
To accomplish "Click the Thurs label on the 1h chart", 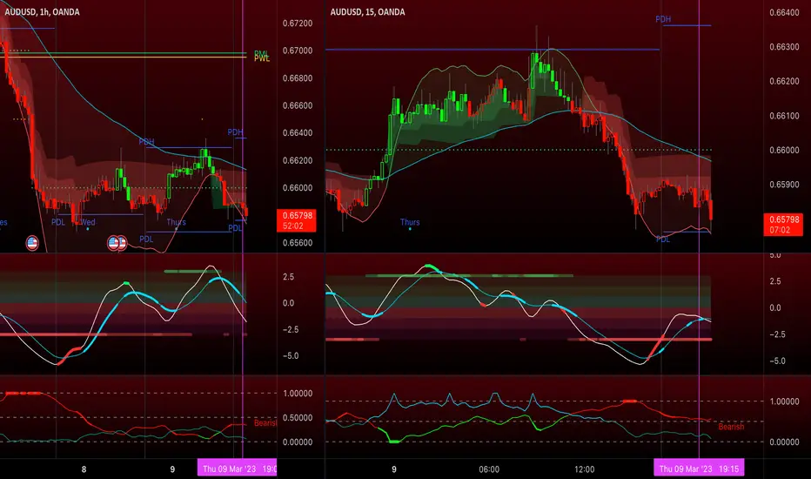I will tap(176, 222).
